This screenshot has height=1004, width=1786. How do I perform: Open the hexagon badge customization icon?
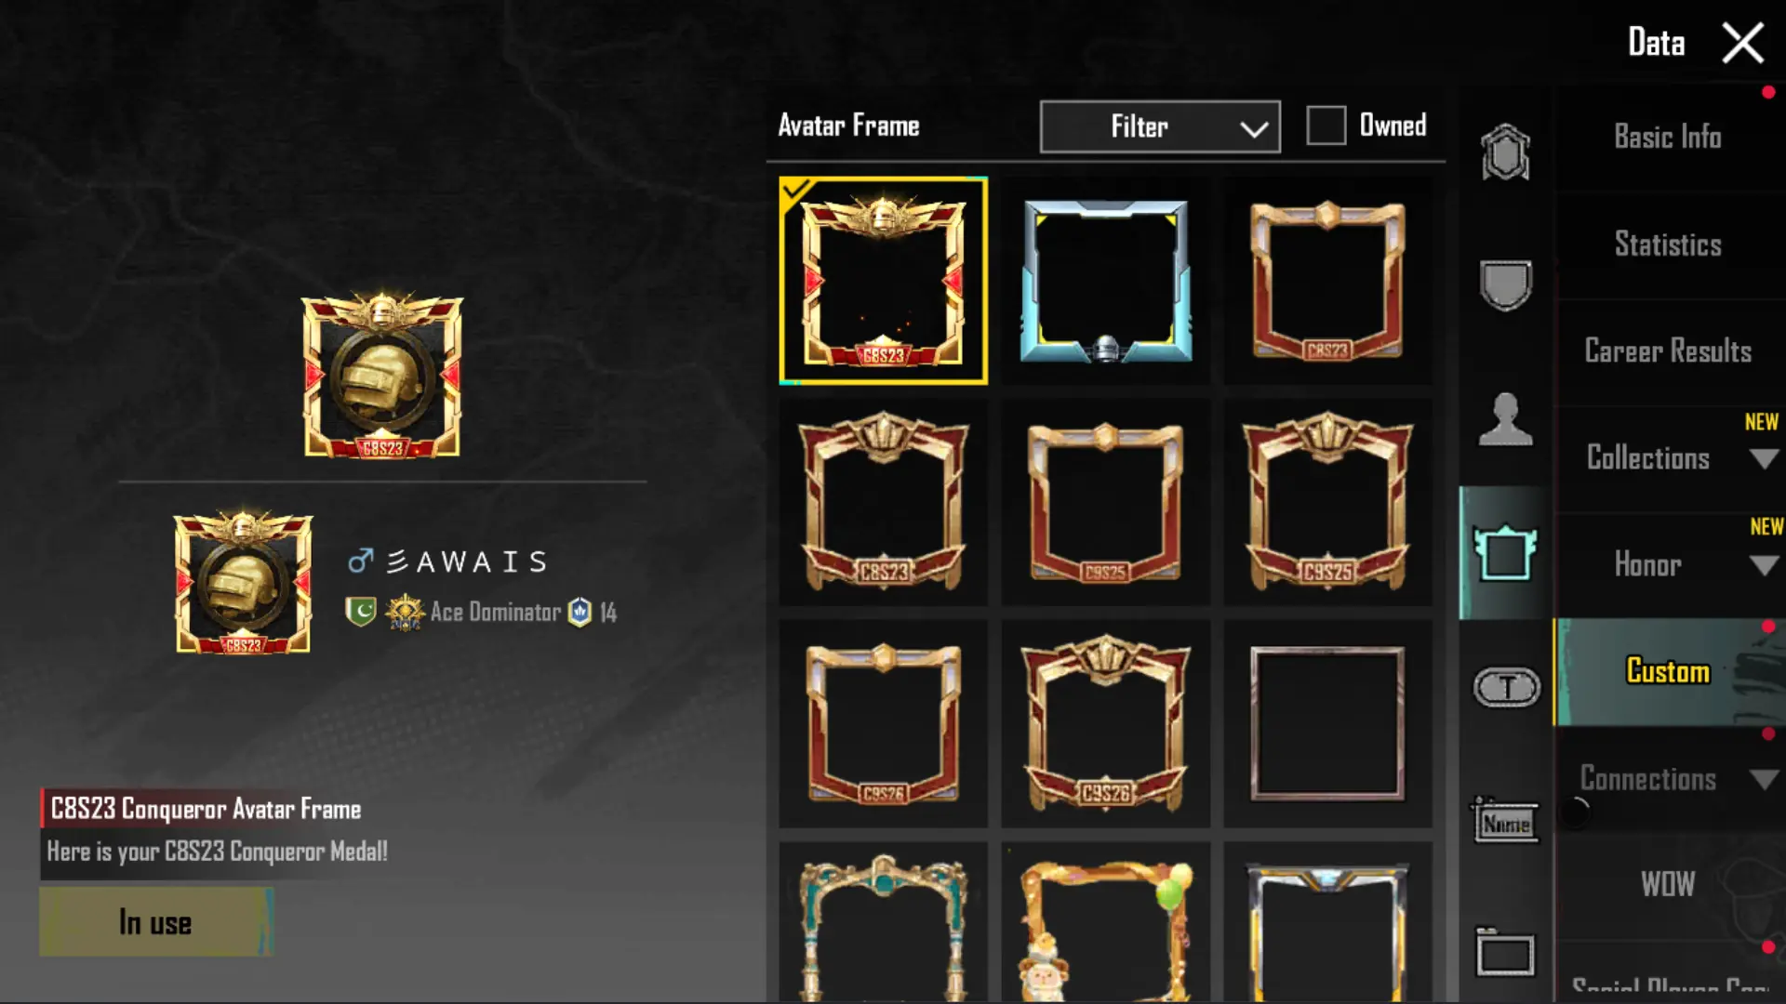[1505, 152]
